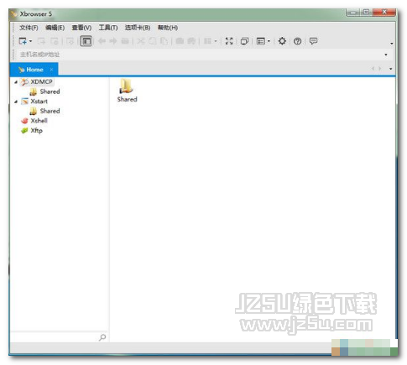Select Xftp in the session tree
This screenshot has height=365, width=407.
tap(36, 130)
